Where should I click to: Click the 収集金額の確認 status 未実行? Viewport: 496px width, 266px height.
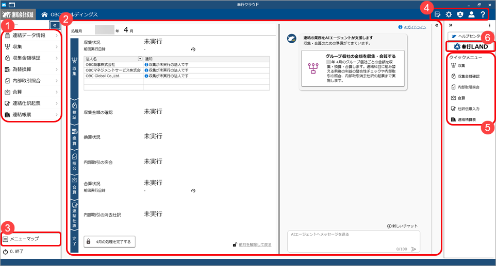click(x=153, y=112)
